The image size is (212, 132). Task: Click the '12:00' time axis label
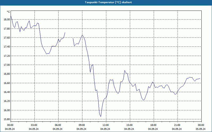106,125
